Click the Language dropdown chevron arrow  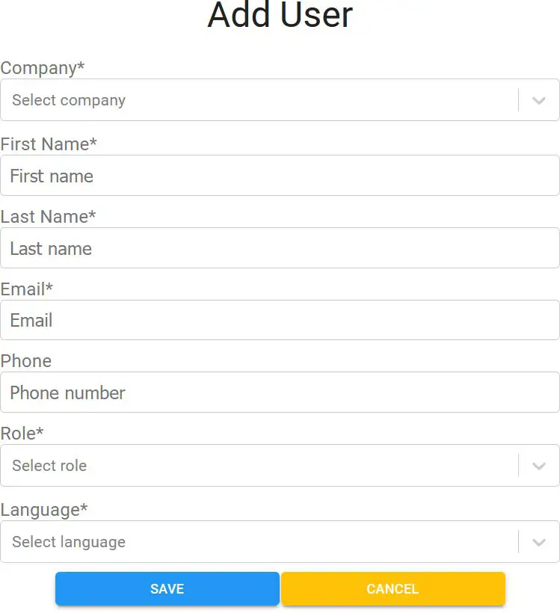(539, 542)
